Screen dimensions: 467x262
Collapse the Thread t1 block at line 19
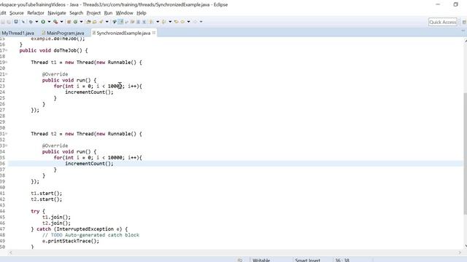click(7, 63)
